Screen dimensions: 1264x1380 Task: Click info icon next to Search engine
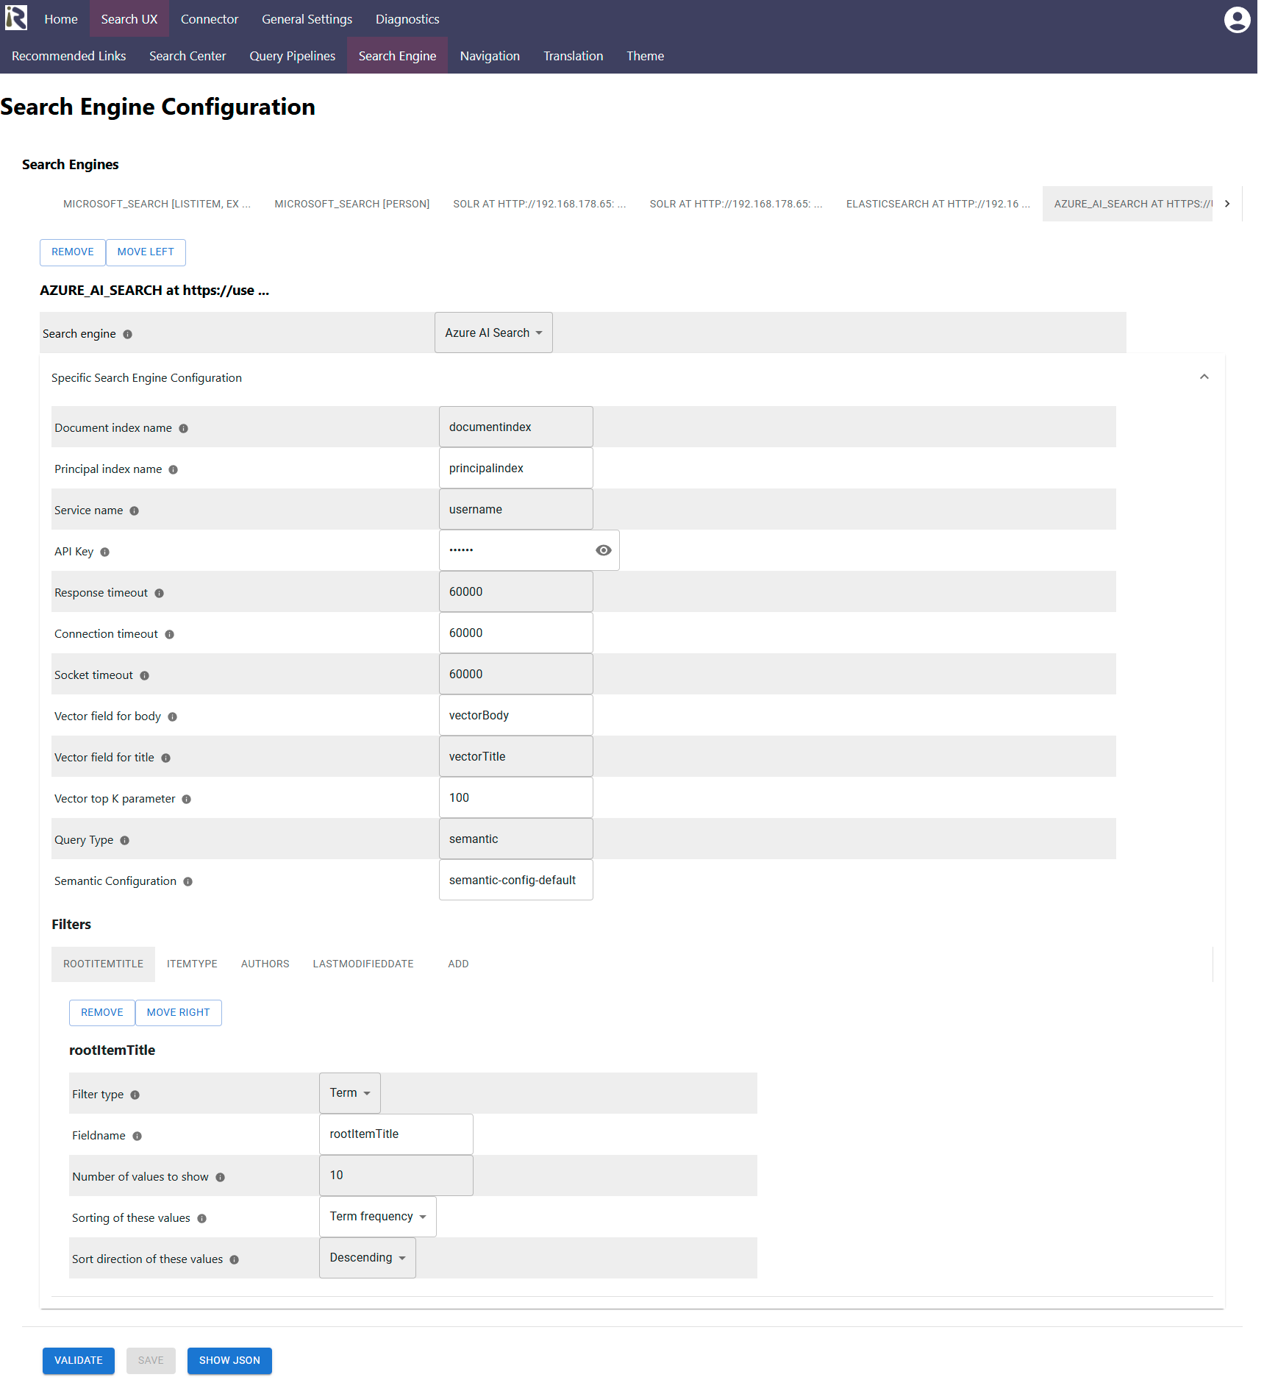tap(128, 334)
